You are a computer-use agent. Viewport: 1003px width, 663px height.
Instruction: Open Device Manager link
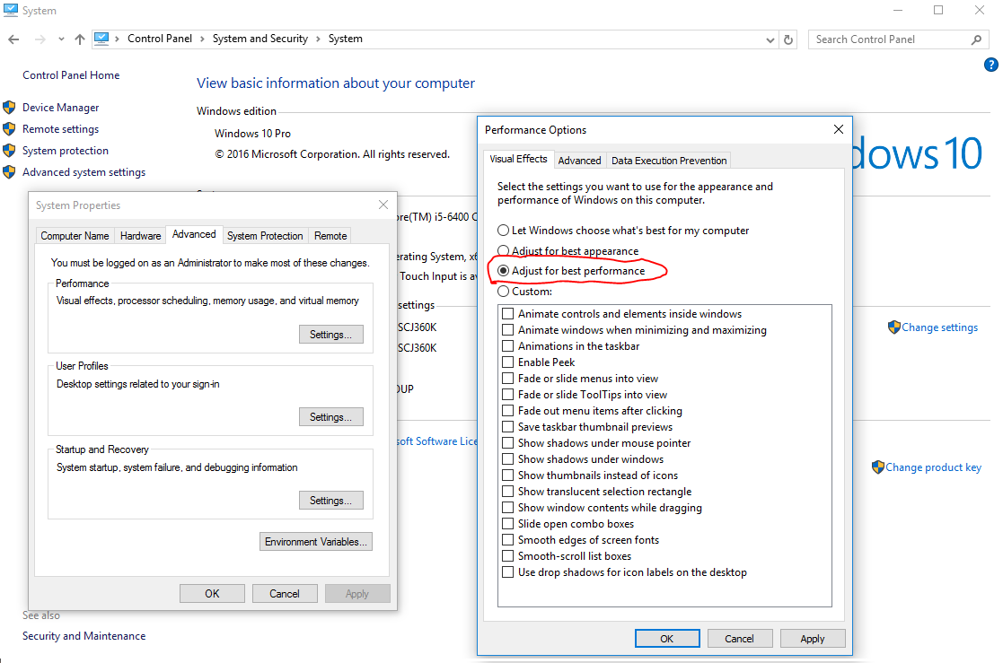61,108
